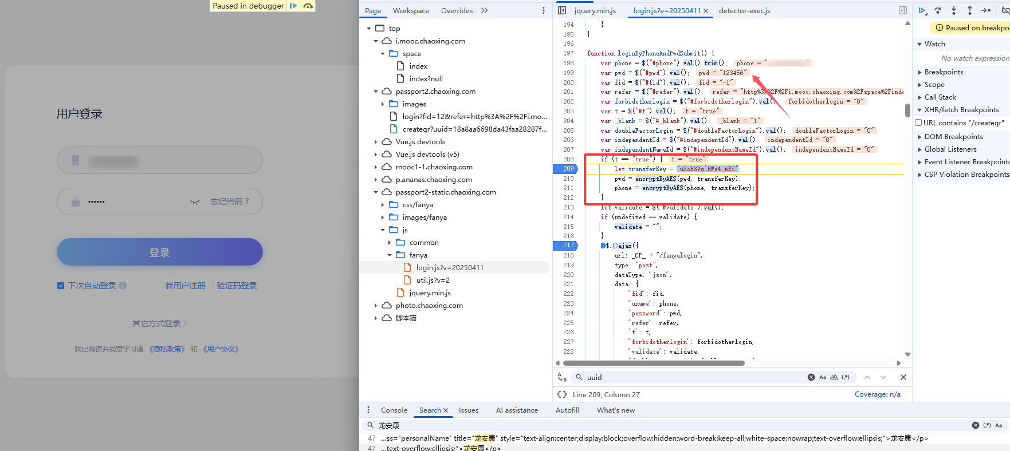The image size is (1010, 451).
Task: Jump to next uuid search match
Action: tap(883, 377)
